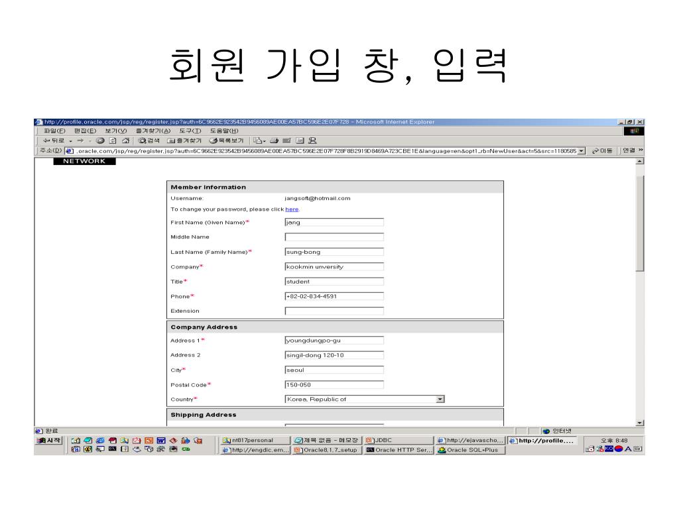Click the 이동 Go button

click(602, 150)
